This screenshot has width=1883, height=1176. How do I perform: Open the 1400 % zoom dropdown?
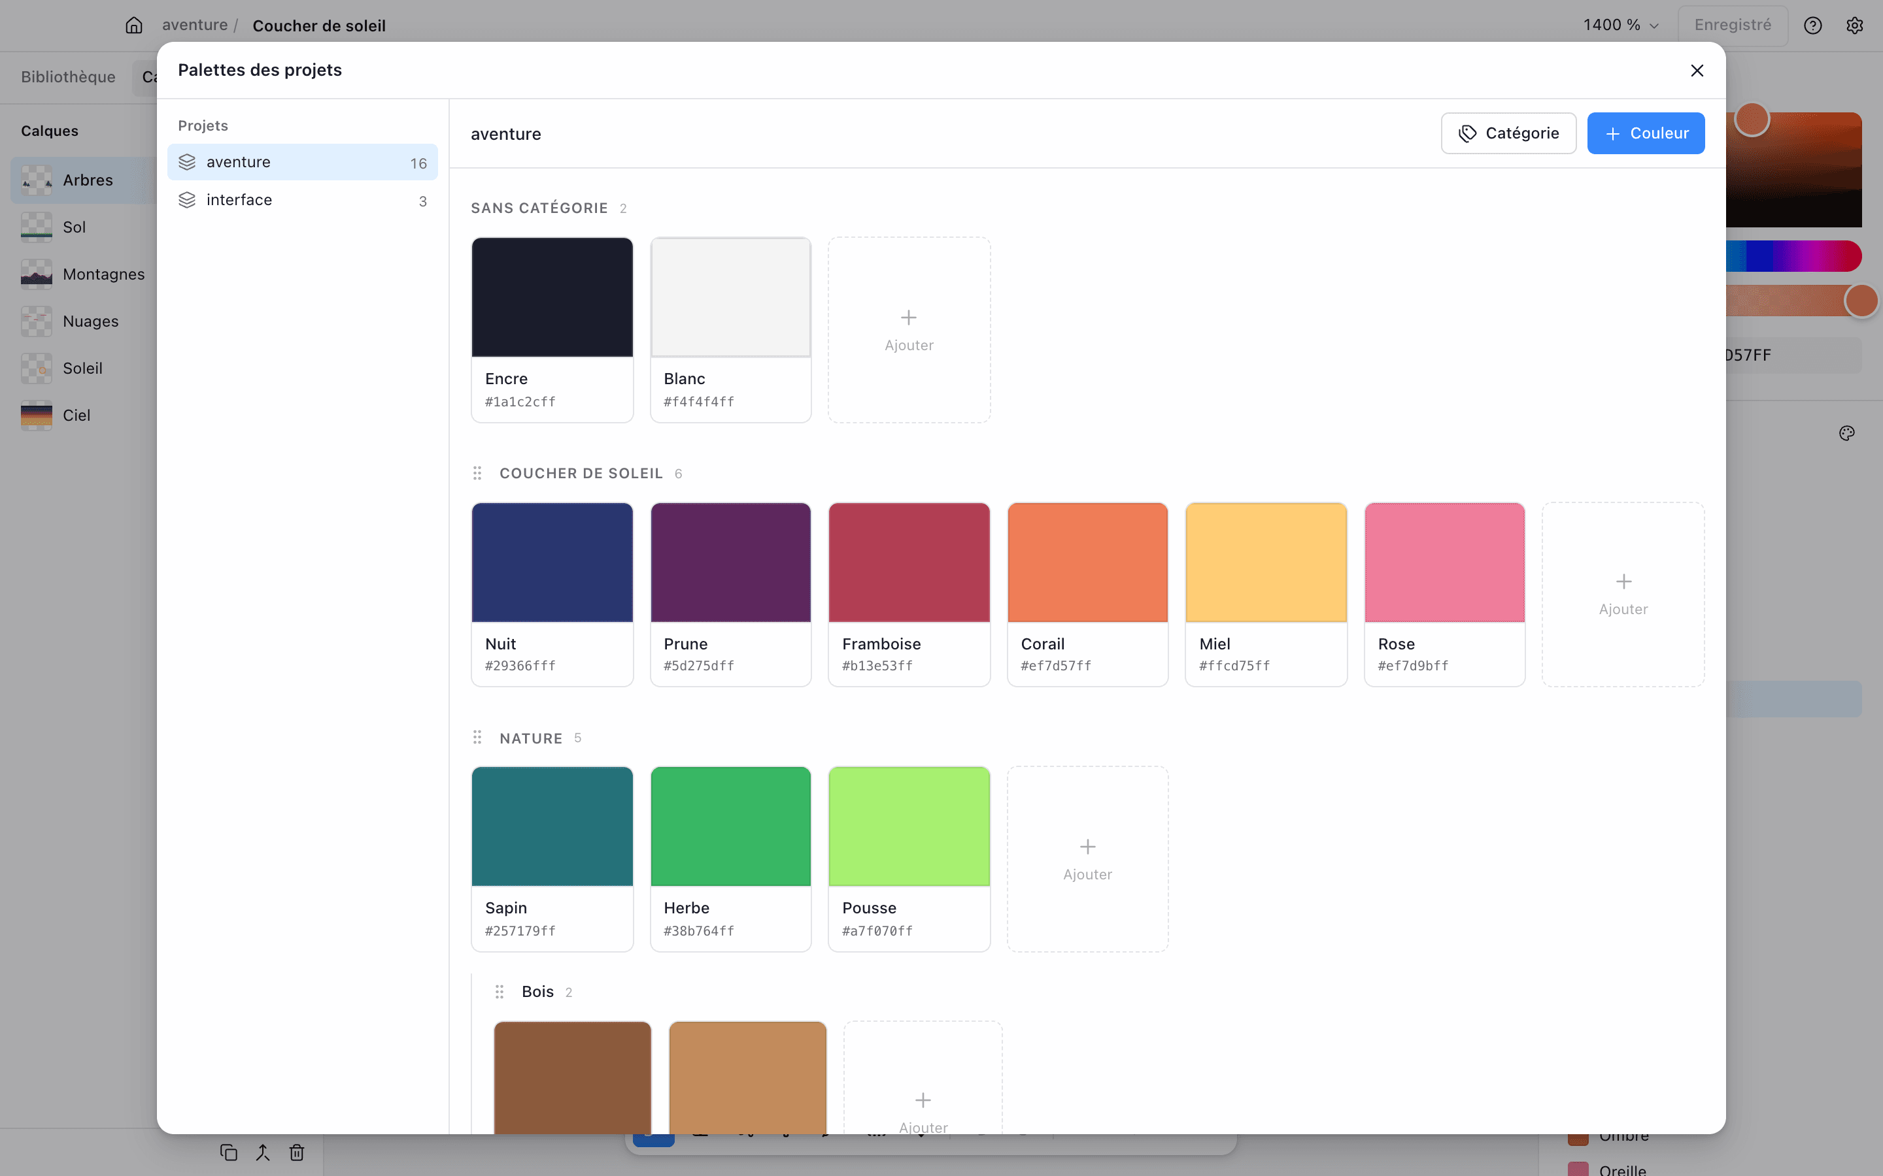click(x=1621, y=25)
